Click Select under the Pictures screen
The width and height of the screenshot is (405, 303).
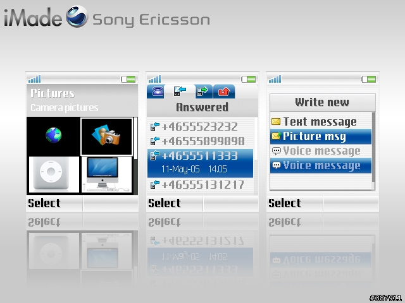coord(44,203)
